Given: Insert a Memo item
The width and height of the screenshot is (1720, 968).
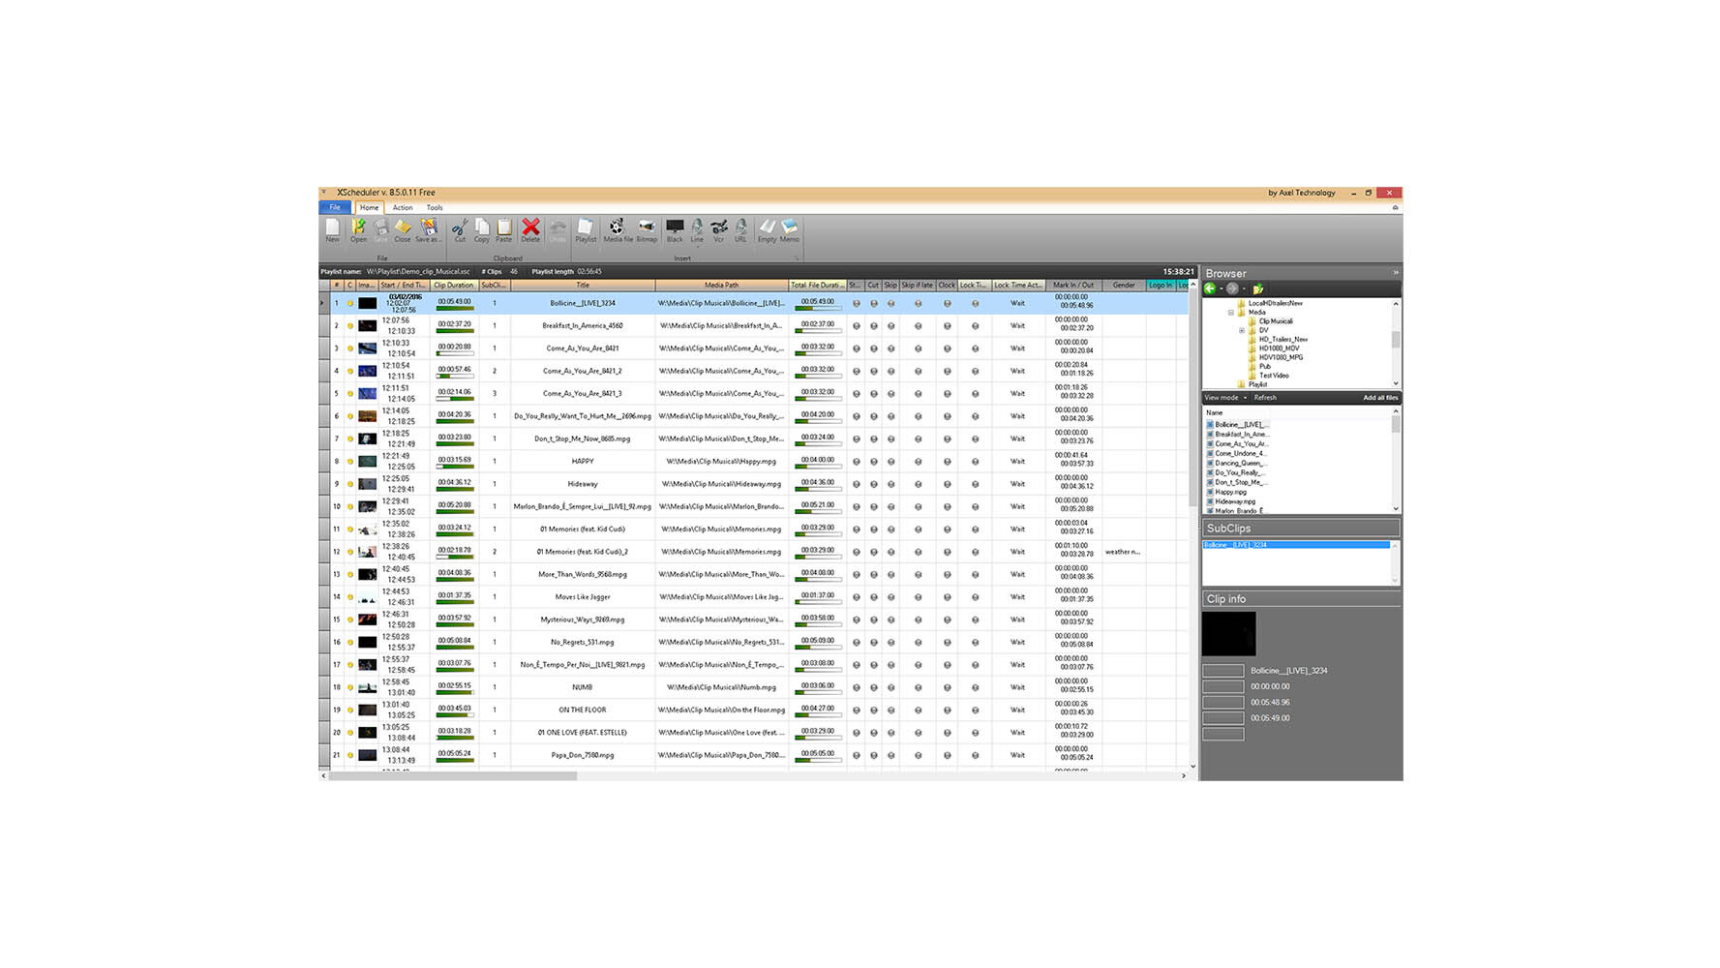Looking at the screenshot, I should 789,229.
